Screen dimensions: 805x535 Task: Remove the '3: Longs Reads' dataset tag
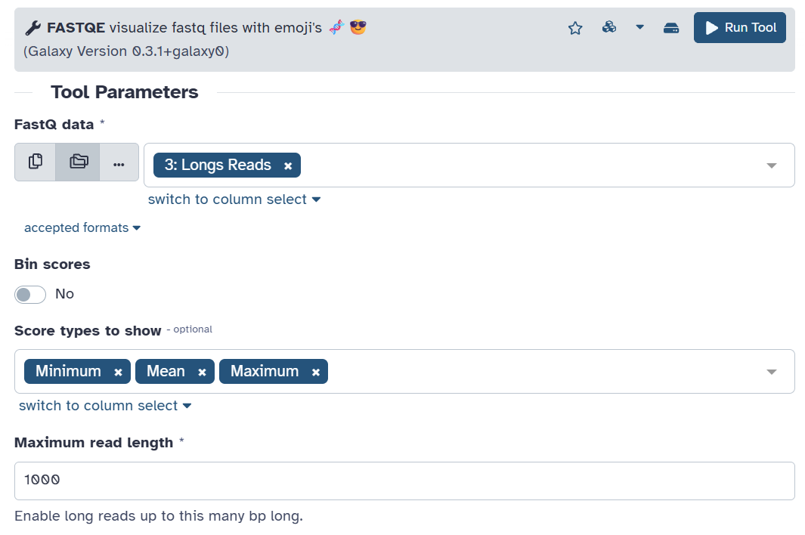click(x=288, y=165)
